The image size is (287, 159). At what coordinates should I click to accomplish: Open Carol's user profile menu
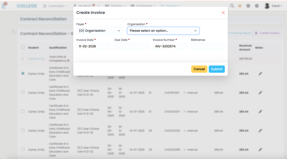[273, 6]
